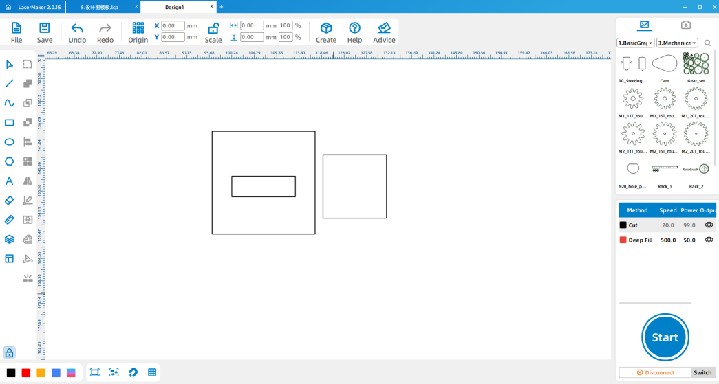The width and height of the screenshot is (719, 384).
Task: Toggle the canvas lock at bottom left
Action: [x=9, y=352]
